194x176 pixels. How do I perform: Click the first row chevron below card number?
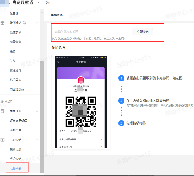pos(101,140)
